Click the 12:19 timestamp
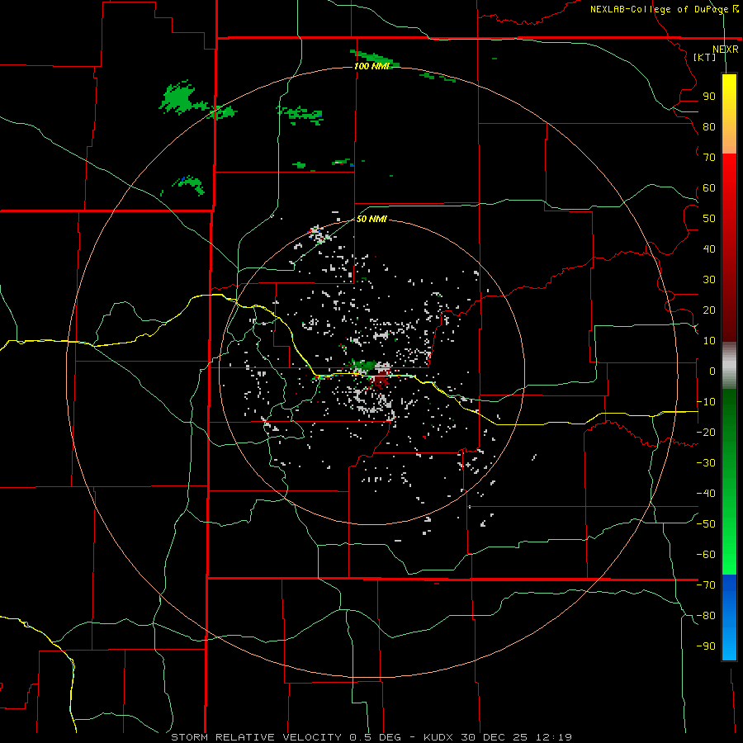 coord(555,737)
